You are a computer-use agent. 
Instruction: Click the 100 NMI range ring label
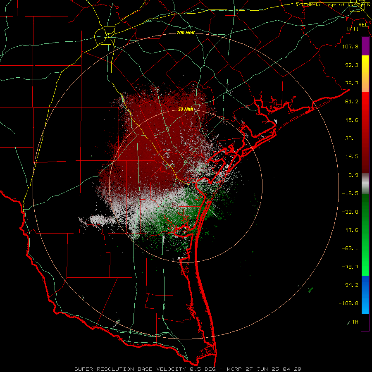pos(186,33)
